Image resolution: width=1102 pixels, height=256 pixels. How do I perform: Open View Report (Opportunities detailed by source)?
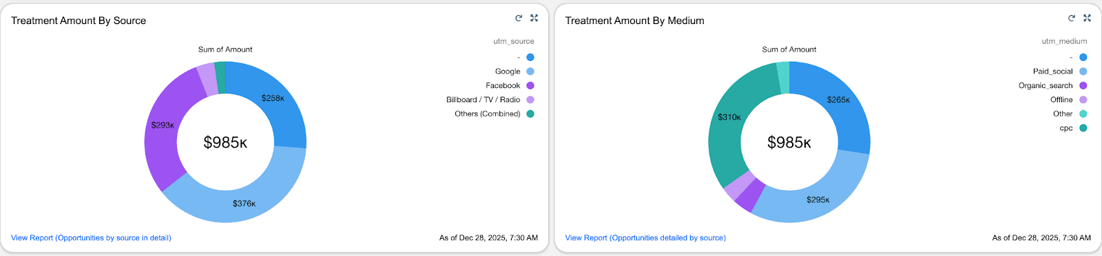(x=645, y=238)
